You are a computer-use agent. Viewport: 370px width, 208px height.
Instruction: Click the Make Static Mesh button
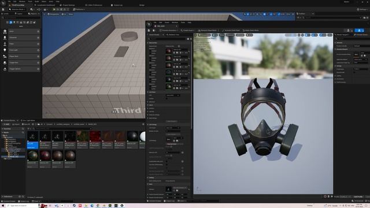pos(251,31)
